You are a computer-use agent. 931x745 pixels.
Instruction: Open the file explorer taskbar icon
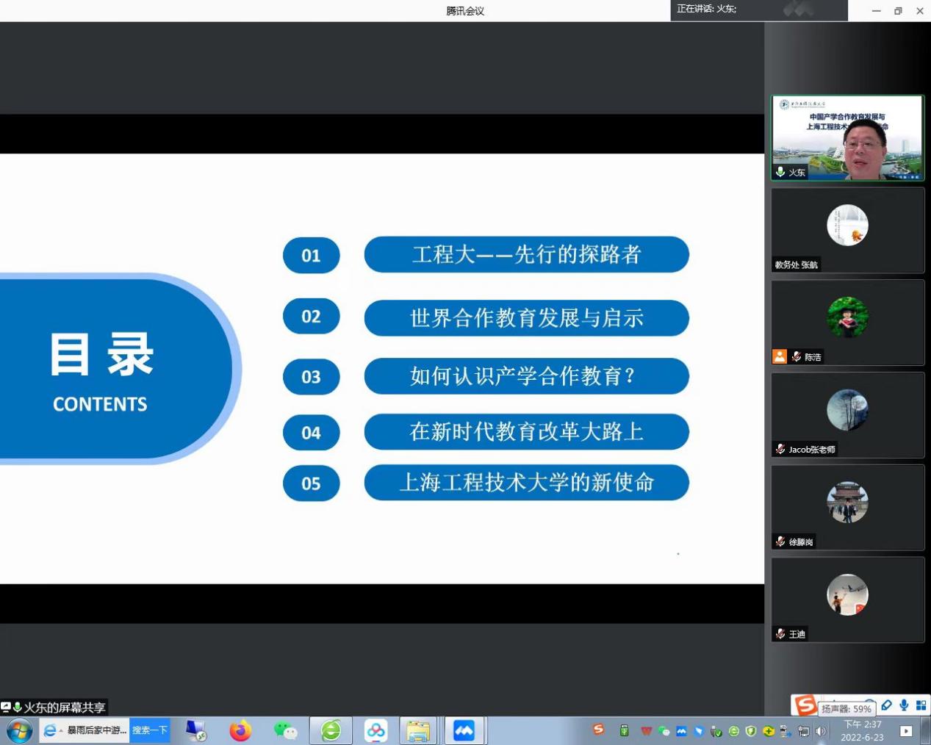point(418,731)
